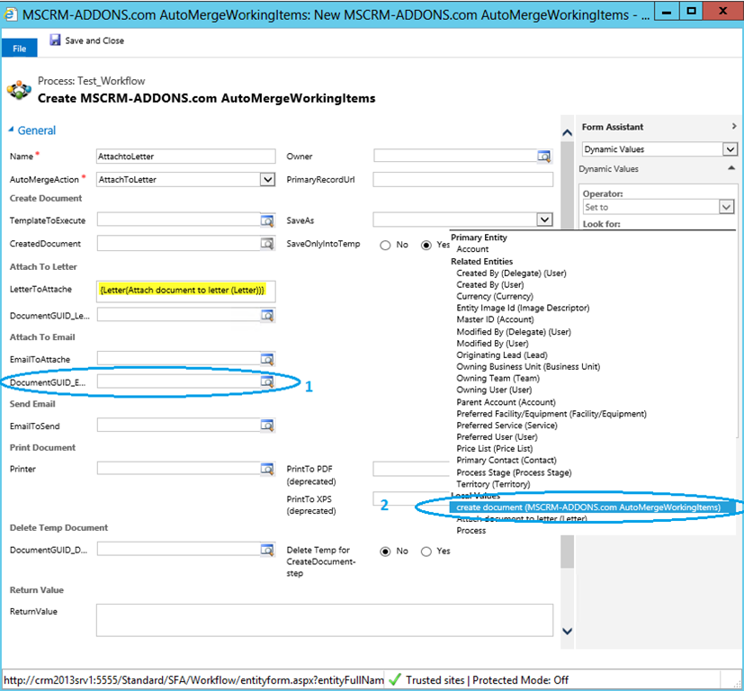
Task: Open the DocumentGUID_Le... lookup icon
Action: click(x=267, y=315)
